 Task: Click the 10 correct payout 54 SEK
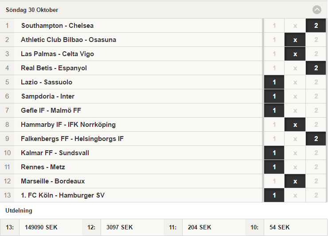[280, 227]
